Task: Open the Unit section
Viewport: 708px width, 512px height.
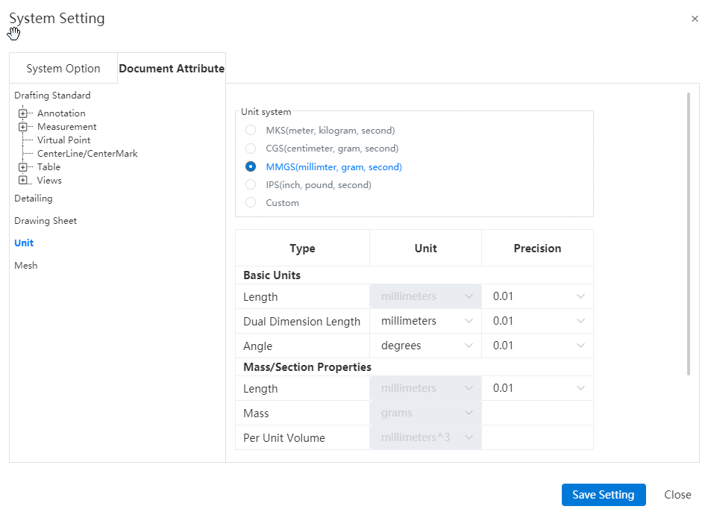Action: click(x=24, y=243)
